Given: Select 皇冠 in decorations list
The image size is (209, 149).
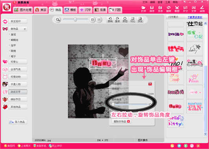Looking at the screenshot, I should [x=13, y=35].
